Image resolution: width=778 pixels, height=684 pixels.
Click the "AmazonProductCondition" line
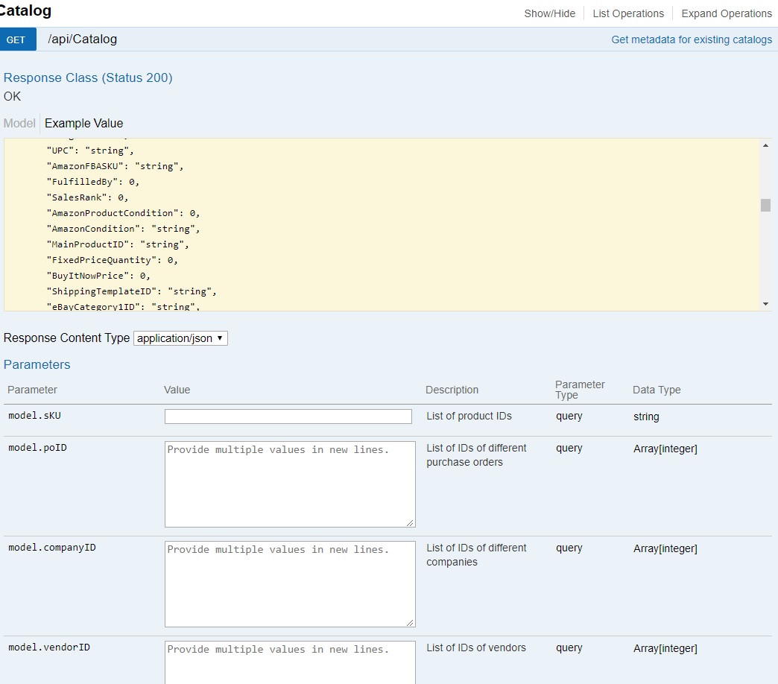tap(123, 213)
